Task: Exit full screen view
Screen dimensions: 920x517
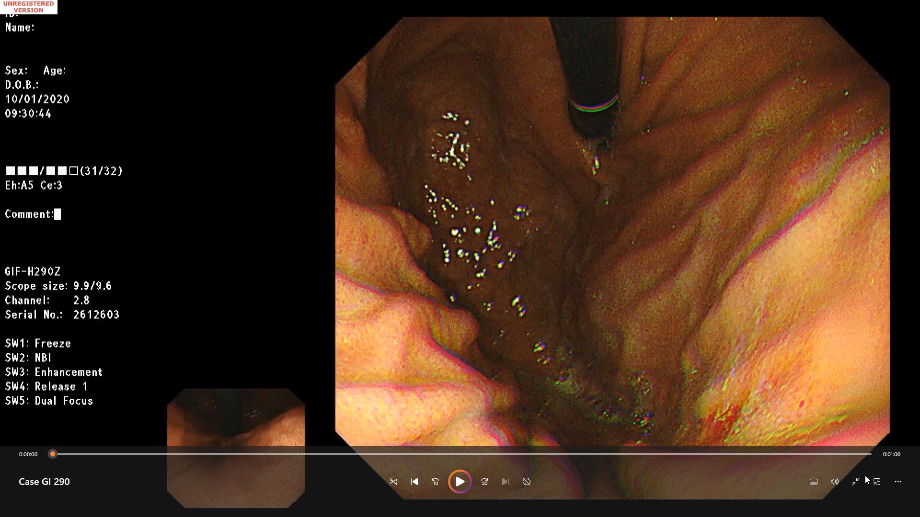Action: 856,482
